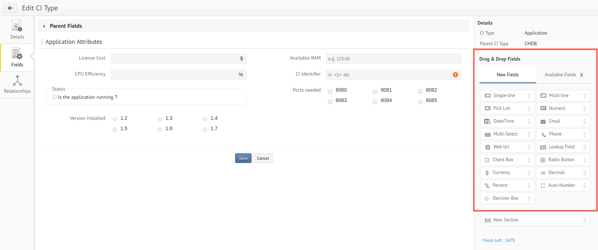Expand the Parent Fields section

coord(44,26)
